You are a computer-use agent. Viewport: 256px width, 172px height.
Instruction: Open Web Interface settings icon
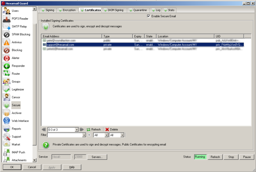6,121
